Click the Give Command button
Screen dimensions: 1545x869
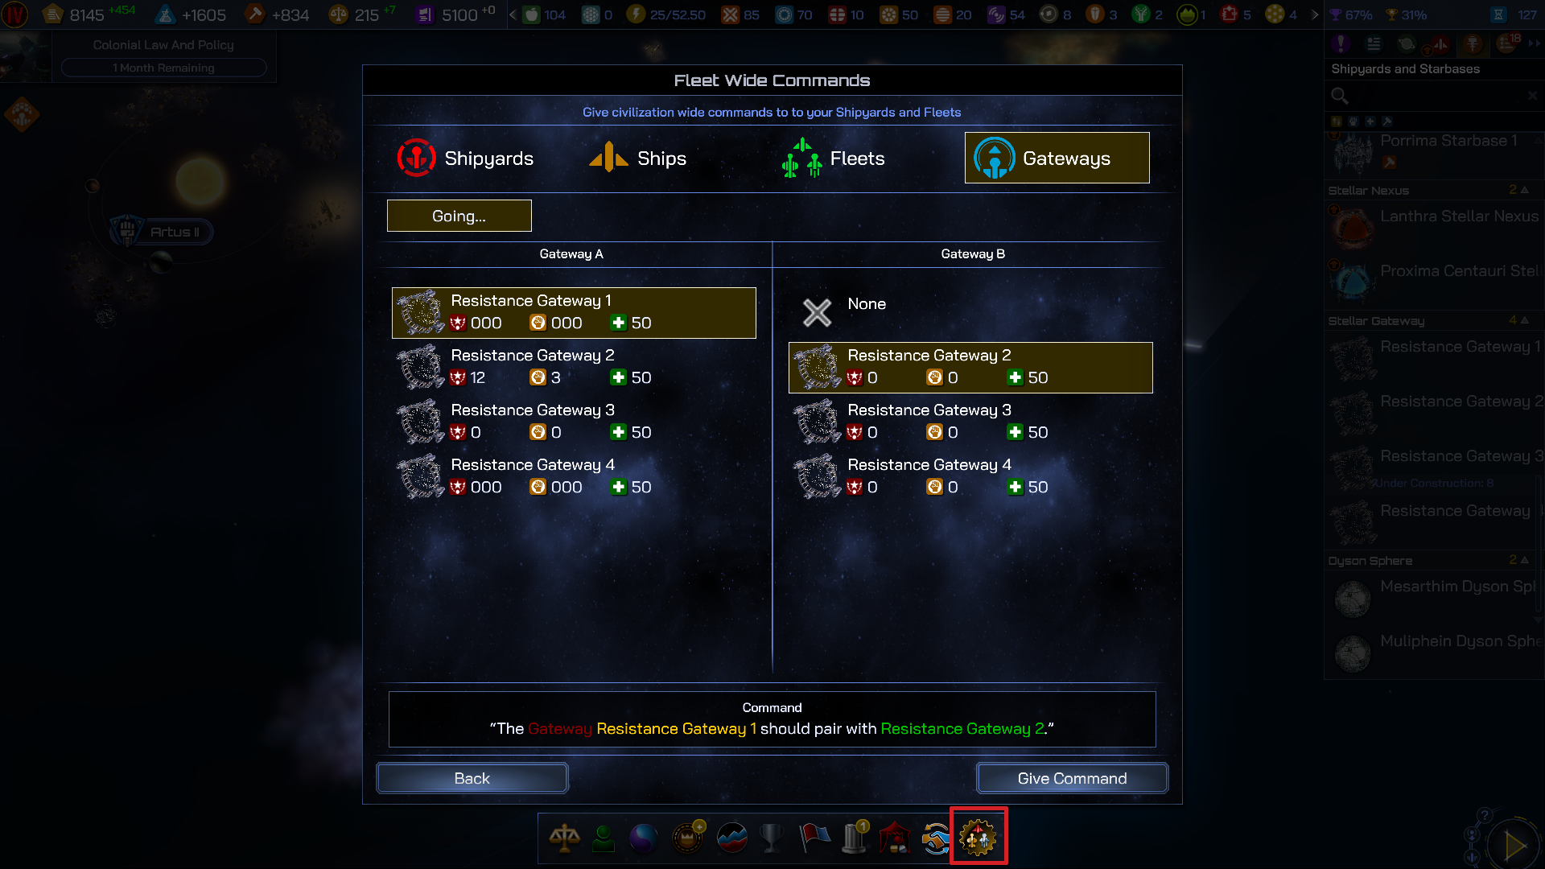1072,778
